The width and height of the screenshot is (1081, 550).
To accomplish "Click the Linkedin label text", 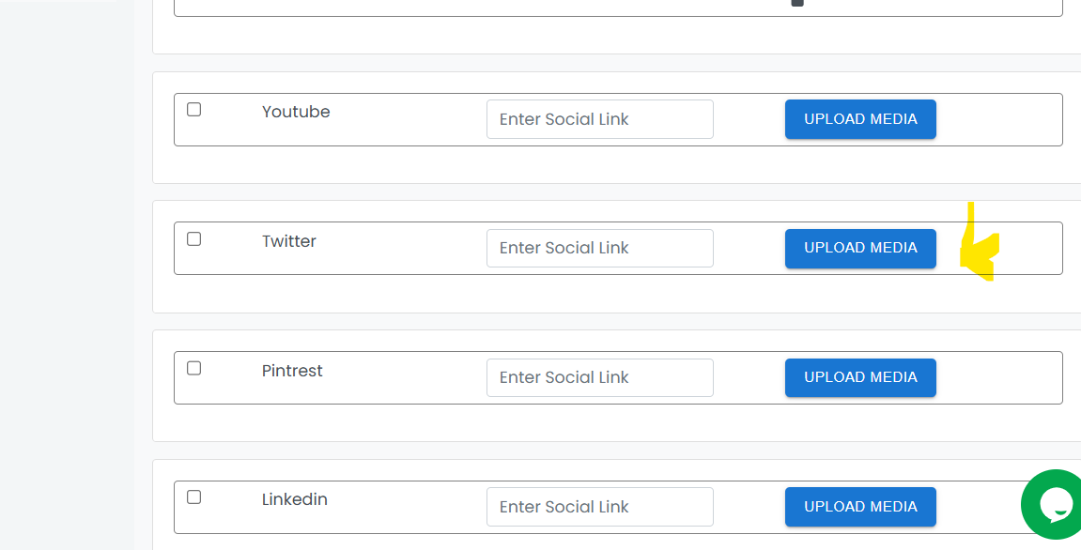I will (x=294, y=499).
